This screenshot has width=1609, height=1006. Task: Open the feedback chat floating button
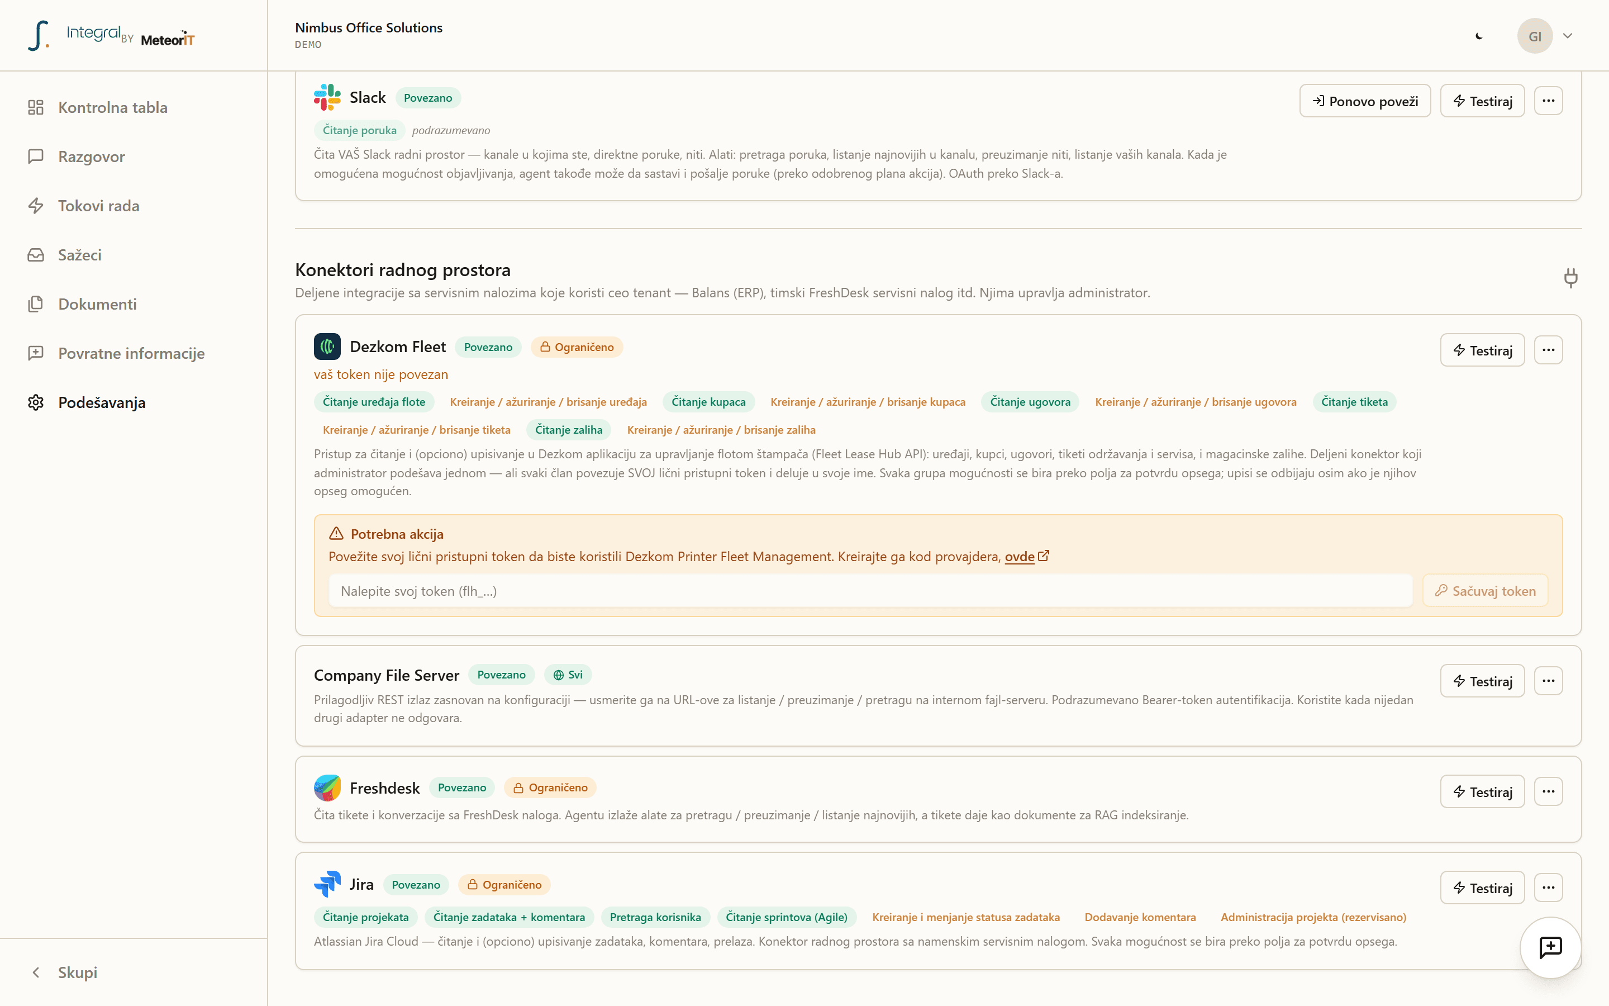pos(1550,947)
